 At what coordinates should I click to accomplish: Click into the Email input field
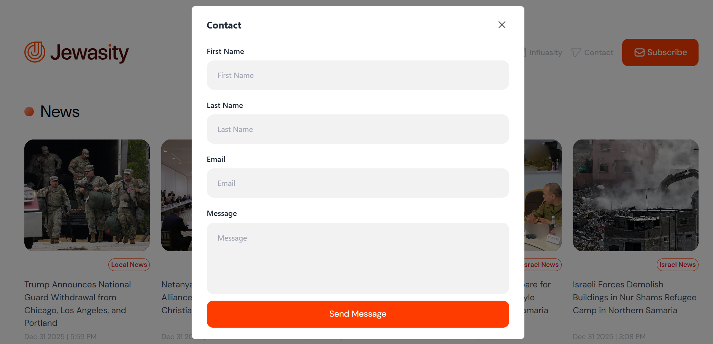358,183
